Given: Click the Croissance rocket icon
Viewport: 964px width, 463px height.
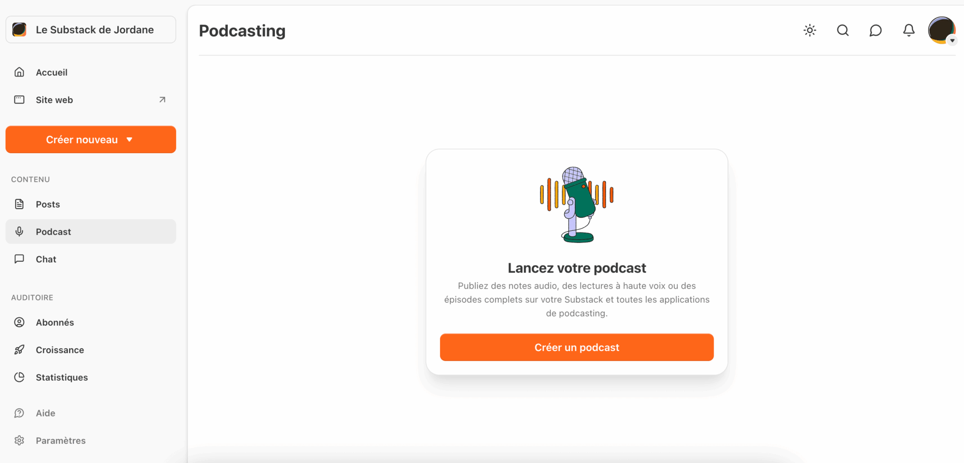Looking at the screenshot, I should click(19, 350).
